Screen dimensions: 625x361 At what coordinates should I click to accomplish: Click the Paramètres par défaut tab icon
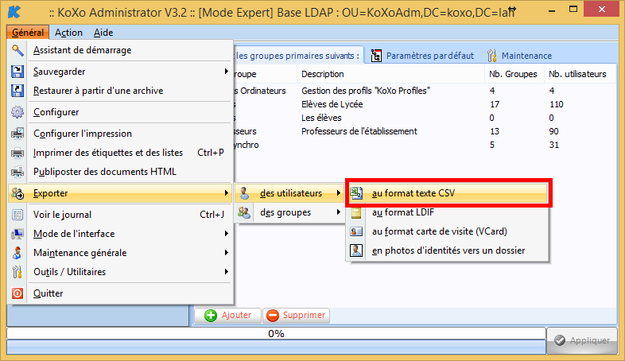[376, 56]
